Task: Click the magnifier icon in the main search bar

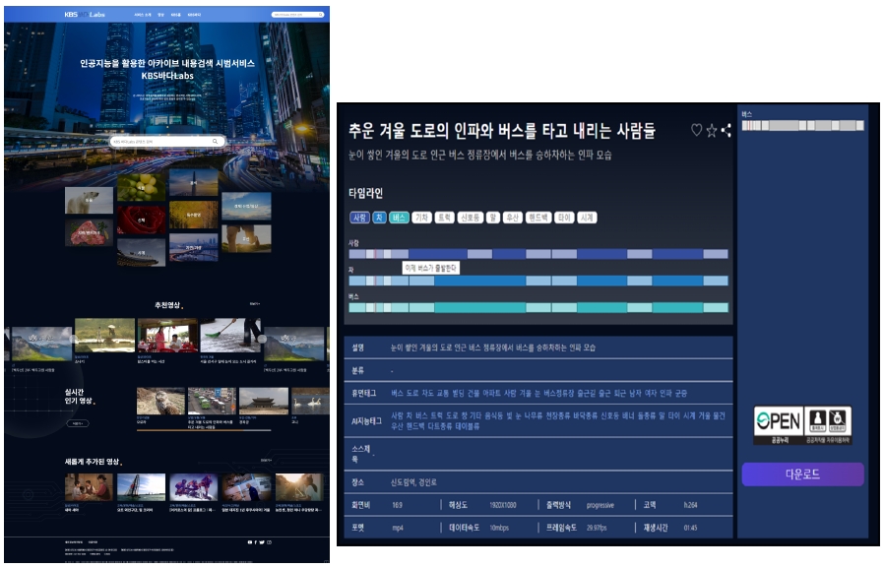Action: (x=216, y=142)
